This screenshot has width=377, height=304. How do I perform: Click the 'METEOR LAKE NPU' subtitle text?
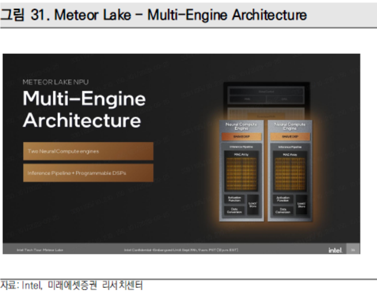coord(56,82)
